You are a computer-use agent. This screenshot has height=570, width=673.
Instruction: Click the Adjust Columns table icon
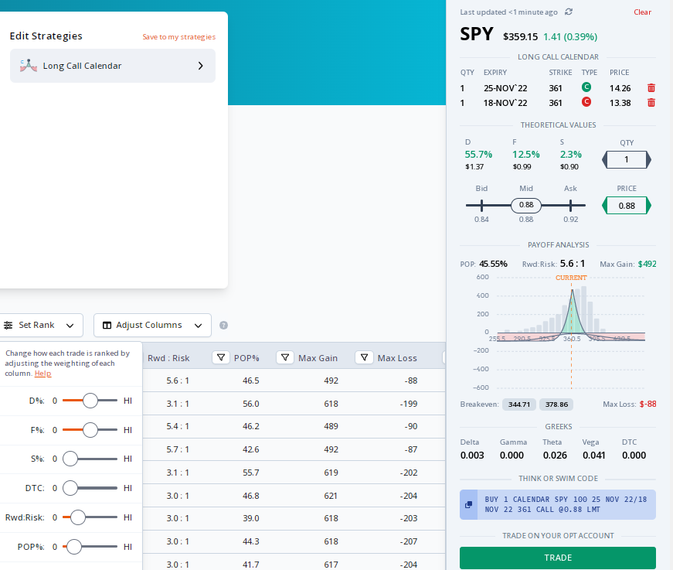tap(107, 325)
